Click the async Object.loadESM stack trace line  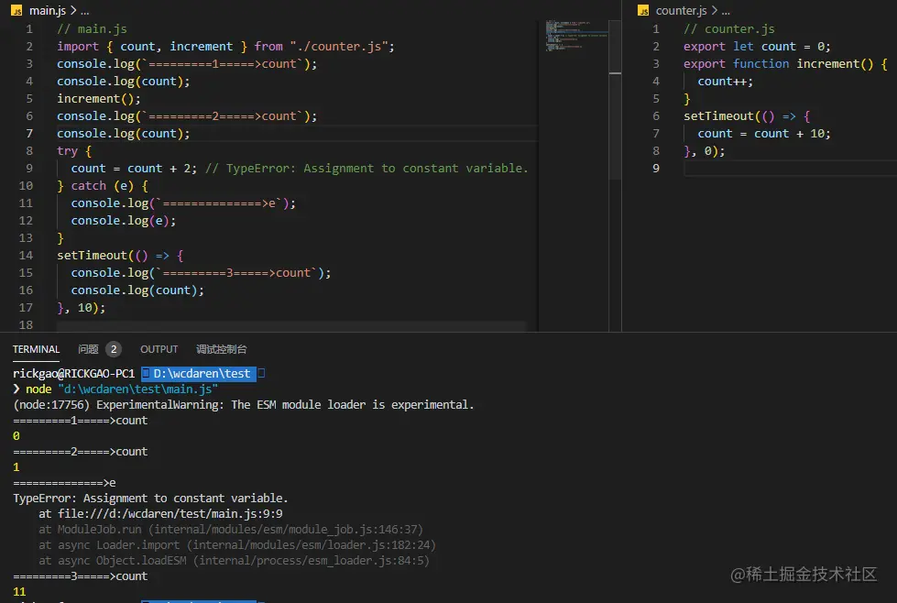pos(234,561)
